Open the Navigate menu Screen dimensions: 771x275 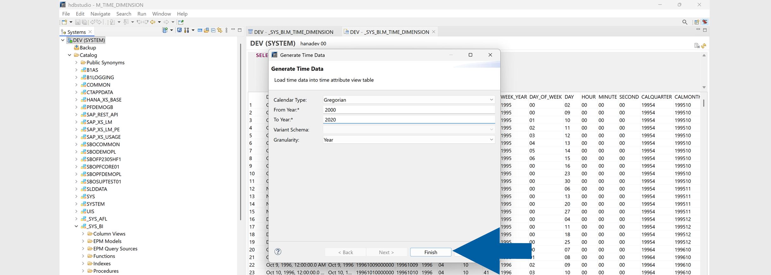pyautogui.click(x=100, y=14)
